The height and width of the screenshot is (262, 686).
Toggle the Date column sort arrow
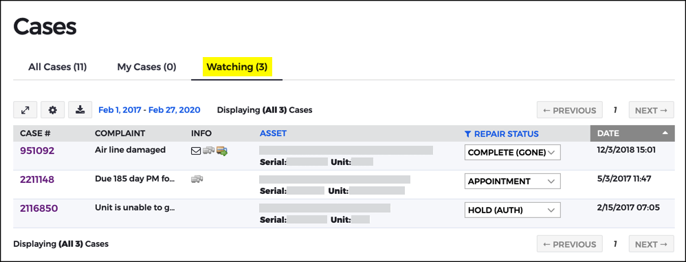click(x=665, y=133)
